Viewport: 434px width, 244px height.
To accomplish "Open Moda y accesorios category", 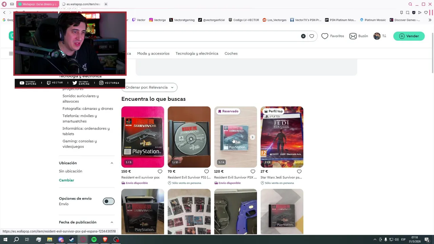I will [153, 54].
